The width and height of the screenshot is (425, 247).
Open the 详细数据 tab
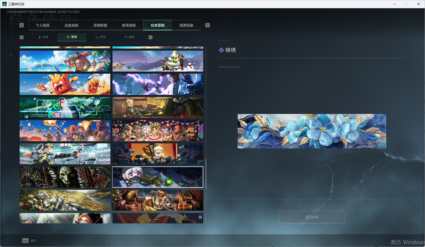100,25
